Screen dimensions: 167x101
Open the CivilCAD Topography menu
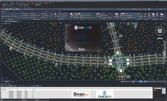pos(12,3)
